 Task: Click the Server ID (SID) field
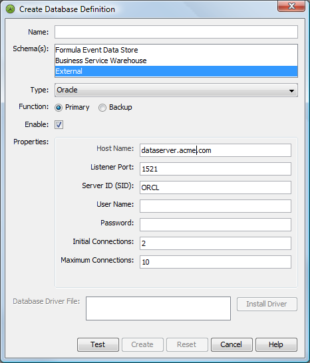point(216,187)
